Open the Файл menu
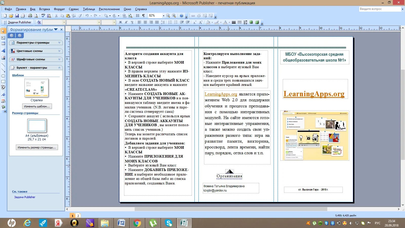This screenshot has width=405, height=228. point(8,9)
